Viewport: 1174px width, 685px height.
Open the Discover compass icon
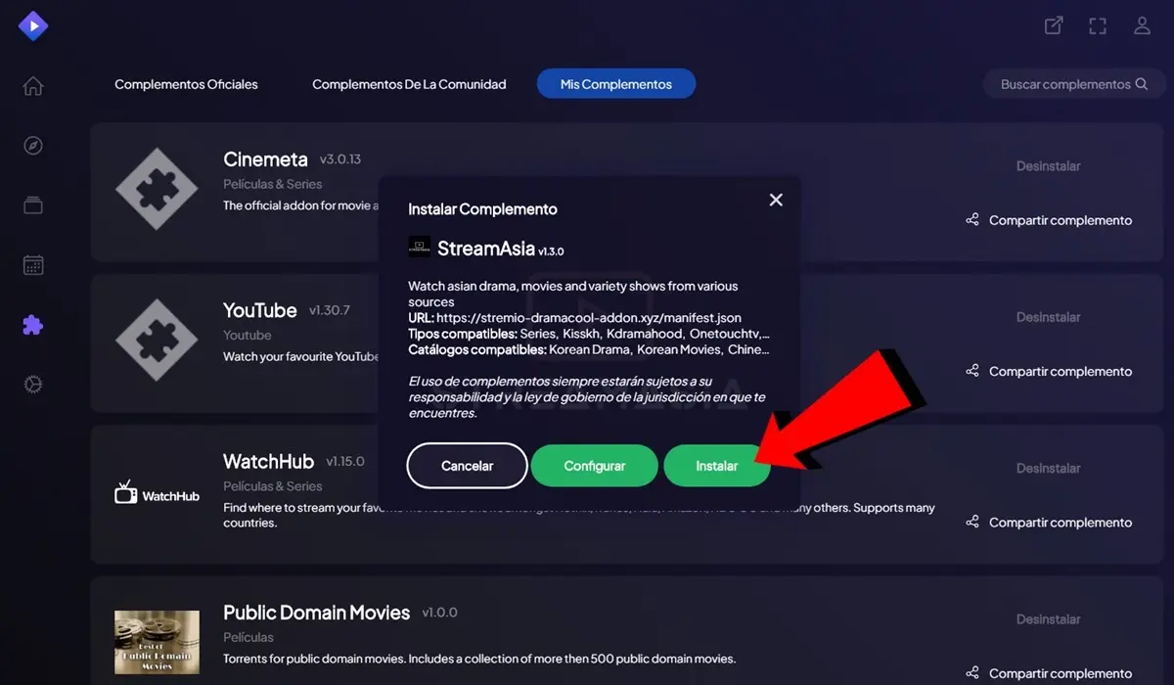(33, 146)
